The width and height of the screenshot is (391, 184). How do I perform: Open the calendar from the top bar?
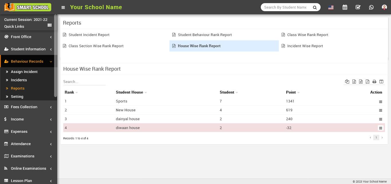pyautogui.click(x=345, y=7)
